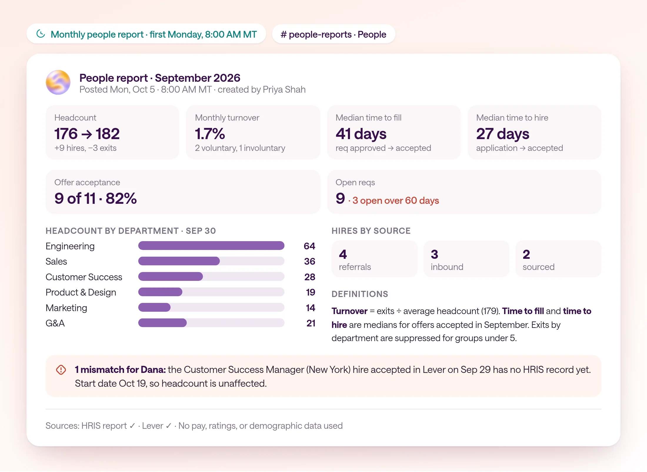This screenshot has height=472, width=647.
Task: Click the Engineering headcount bar
Action: pos(211,246)
